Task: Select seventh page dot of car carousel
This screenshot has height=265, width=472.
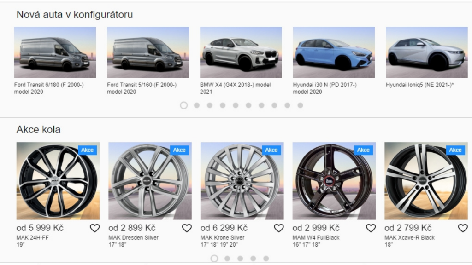Action: point(262,105)
